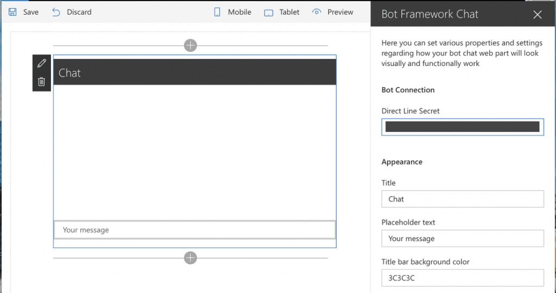The image size is (556, 293).
Task: Add a section above the Chat web part
Action: coord(190,45)
